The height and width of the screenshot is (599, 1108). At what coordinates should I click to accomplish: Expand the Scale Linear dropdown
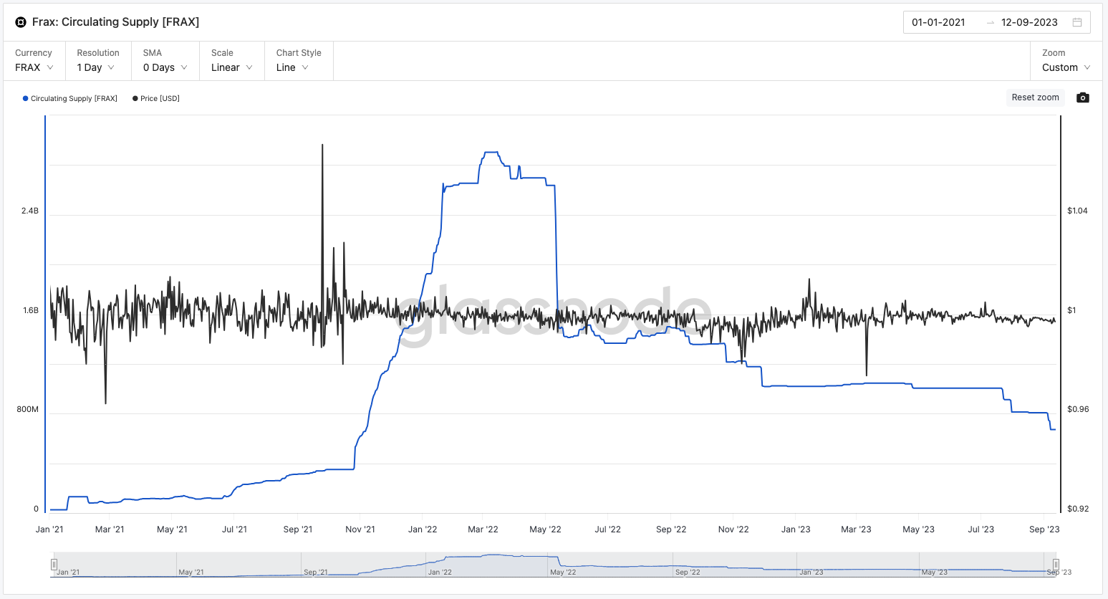(231, 67)
